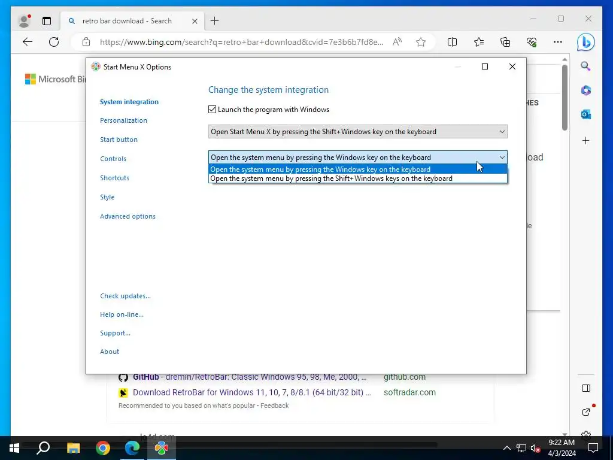The image size is (613, 460).
Task: Add sidebar app with plus icon
Action: point(585,140)
